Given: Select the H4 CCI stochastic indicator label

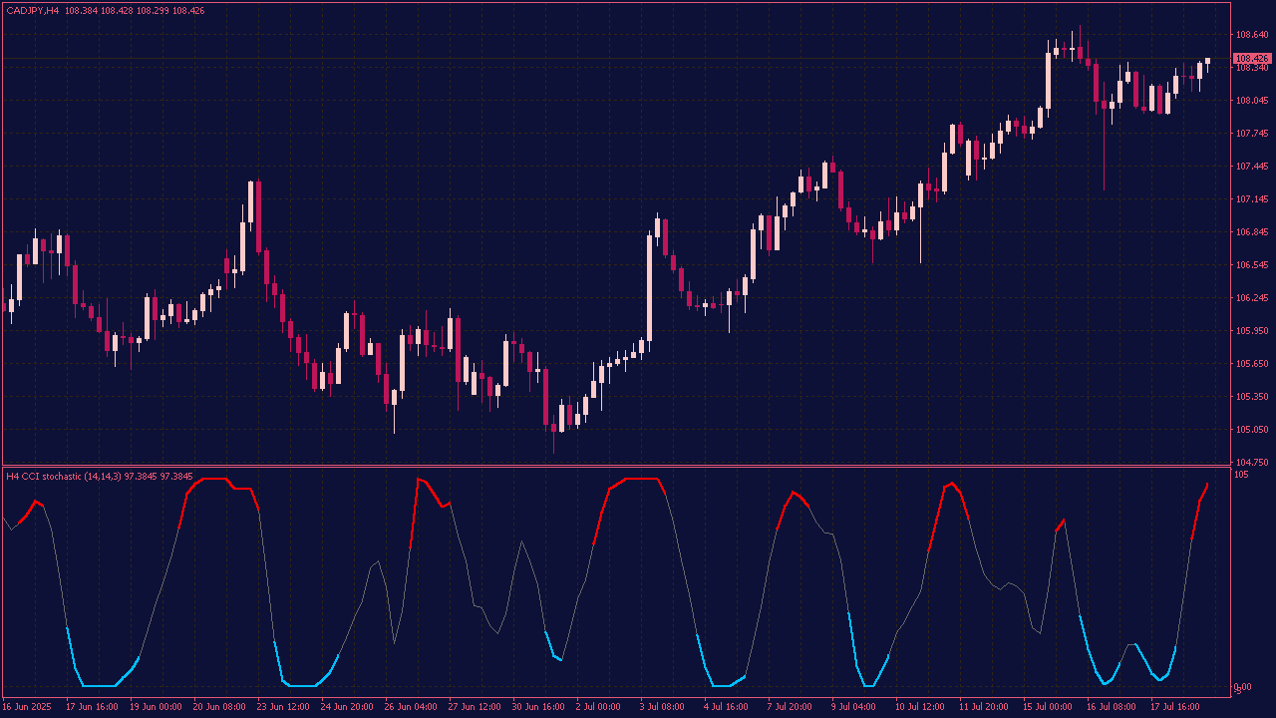Looking at the screenshot, I should (63, 477).
